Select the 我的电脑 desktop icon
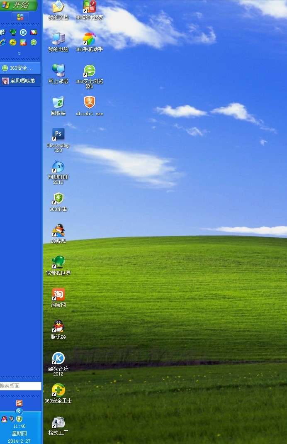Viewport: 287px width, 444px height. (x=58, y=42)
